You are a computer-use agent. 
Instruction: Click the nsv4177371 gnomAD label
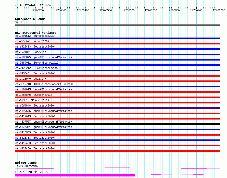click(x=44, y=127)
